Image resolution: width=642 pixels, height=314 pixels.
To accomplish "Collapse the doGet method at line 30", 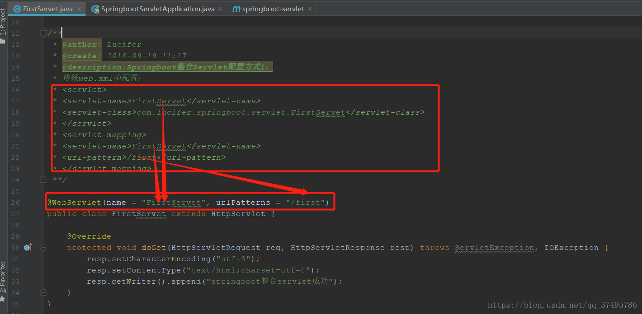I will click(x=43, y=247).
